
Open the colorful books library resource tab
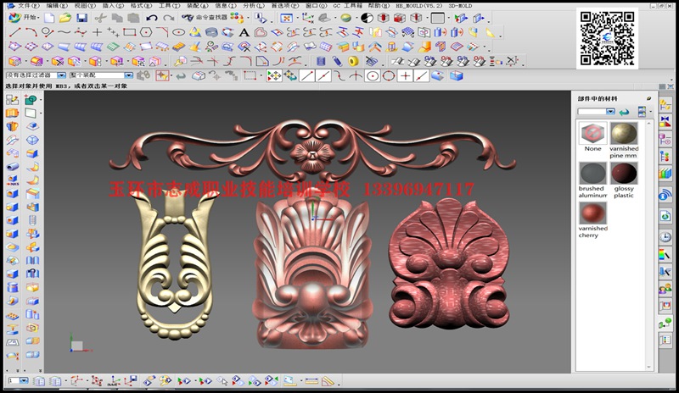tap(665, 174)
